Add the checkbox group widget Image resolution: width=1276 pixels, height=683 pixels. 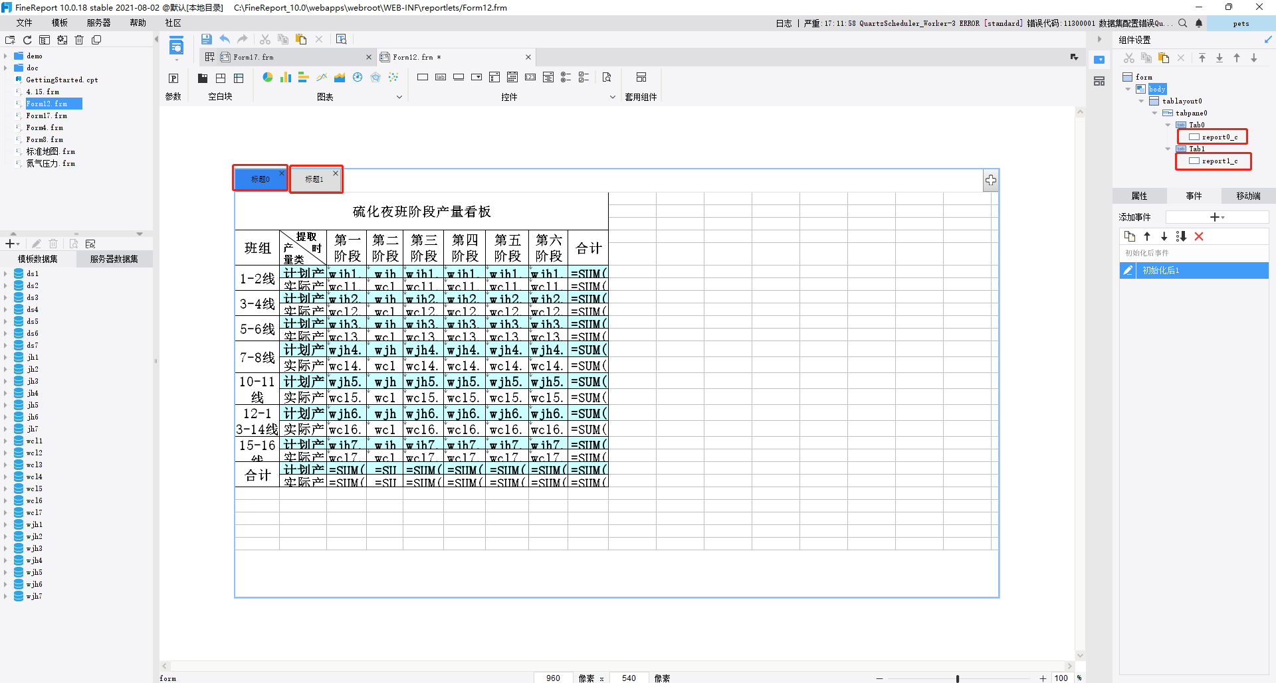[x=584, y=77]
